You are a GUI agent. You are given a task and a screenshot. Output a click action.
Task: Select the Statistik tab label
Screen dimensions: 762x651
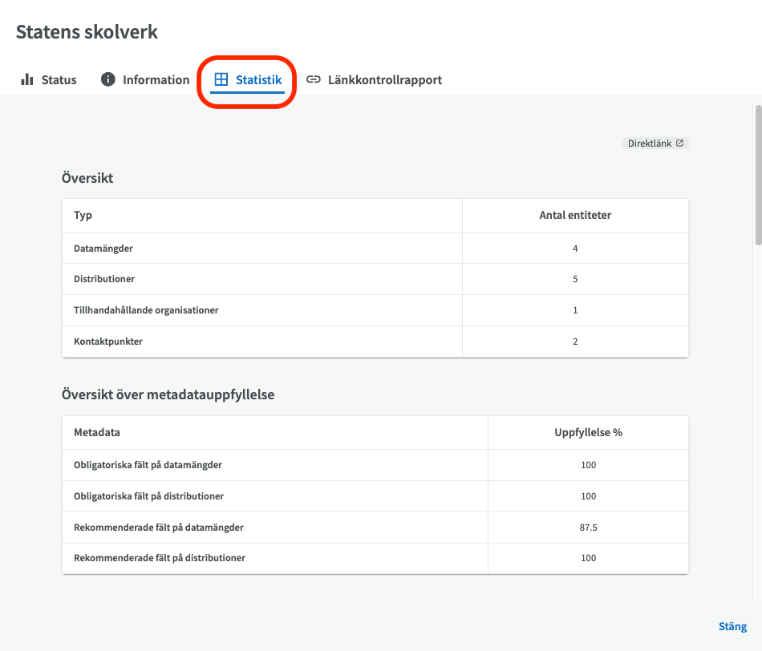click(x=258, y=79)
